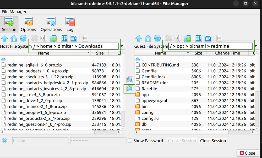The width and height of the screenshot is (262, 158).
Task: Go up one directory in host pane
Action: coord(5,38)
